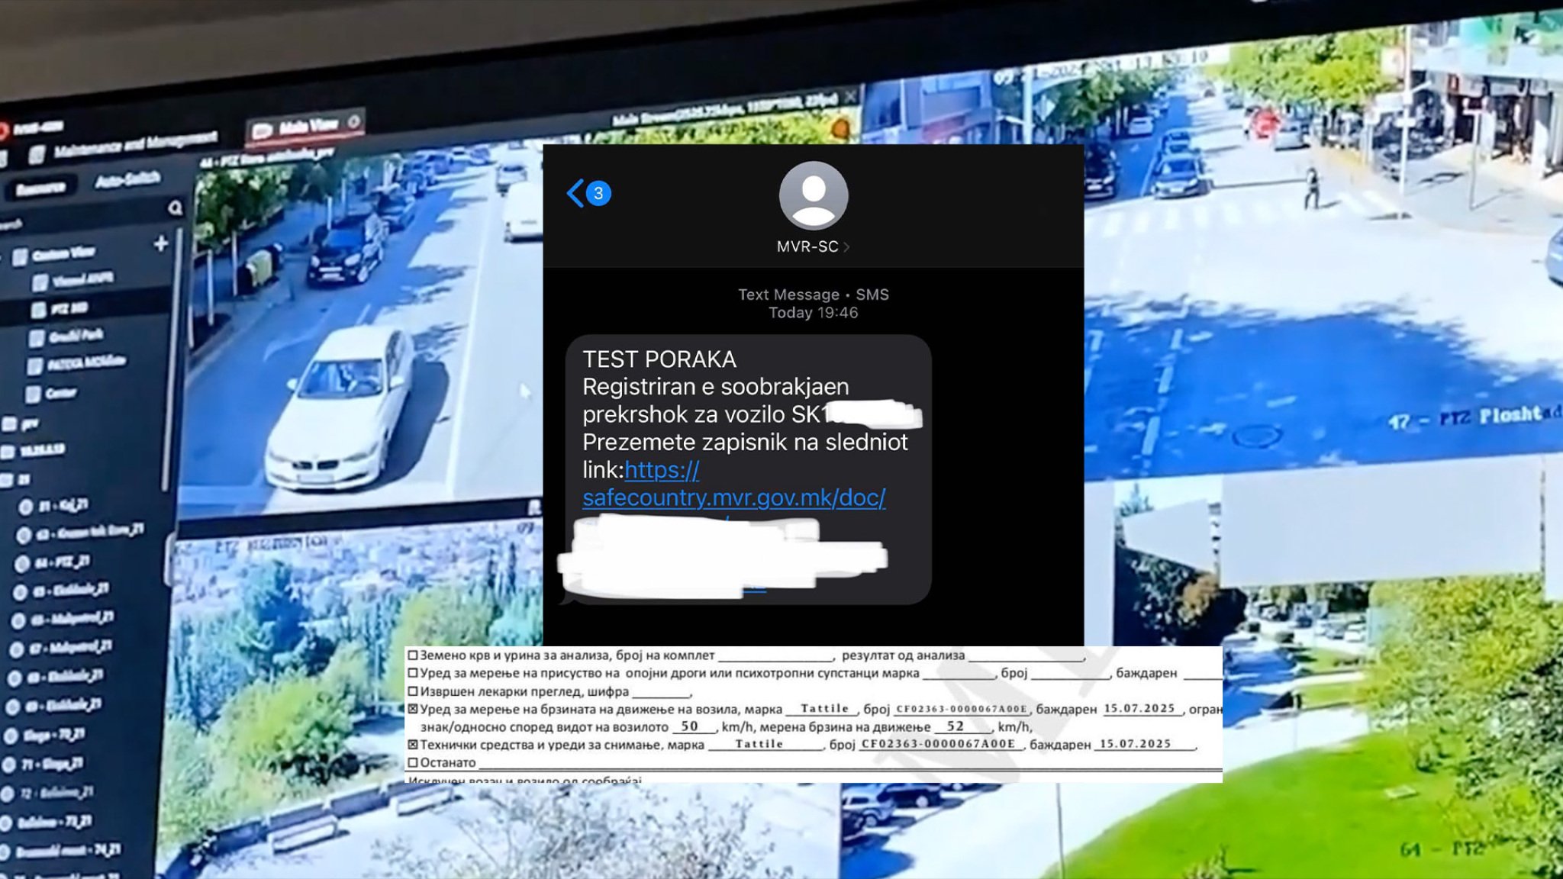Select the Resource tab

tap(40, 188)
